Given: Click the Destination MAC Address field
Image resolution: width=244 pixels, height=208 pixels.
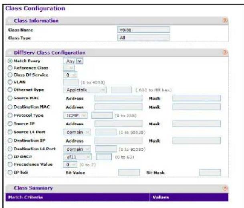Looking at the screenshot, I should pos(118,107).
